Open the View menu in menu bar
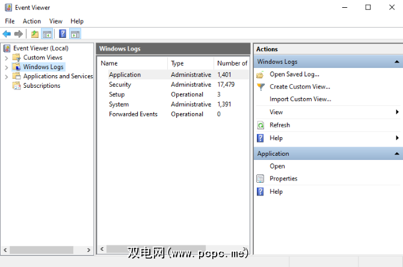The width and height of the screenshot is (403, 267). click(x=56, y=21)
